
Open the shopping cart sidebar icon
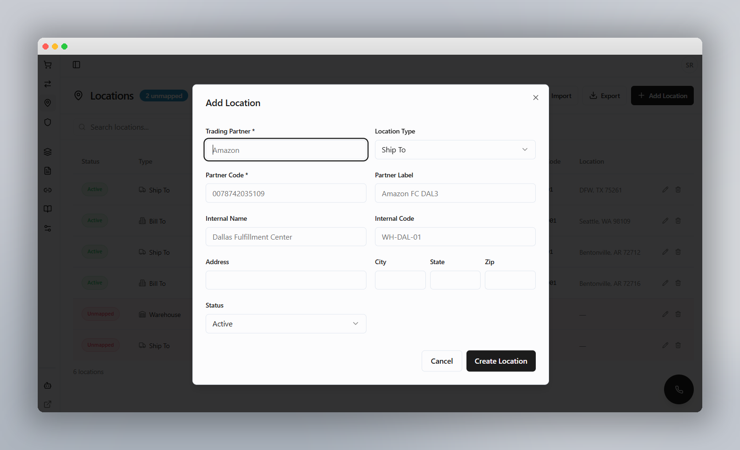click(x=48, y=65)
